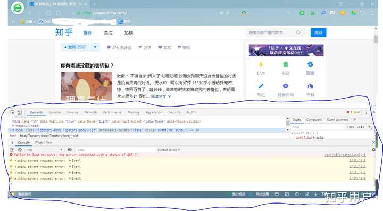The height and width of the screenshot is (211, 383).
Task: Open the console settings gear icon
Action: (373, 150)
